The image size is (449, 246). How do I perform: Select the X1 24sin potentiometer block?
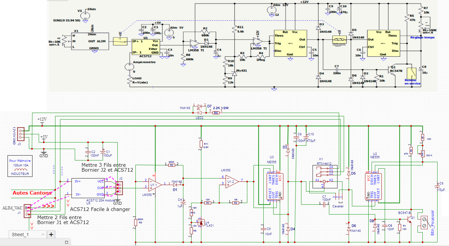90,41
